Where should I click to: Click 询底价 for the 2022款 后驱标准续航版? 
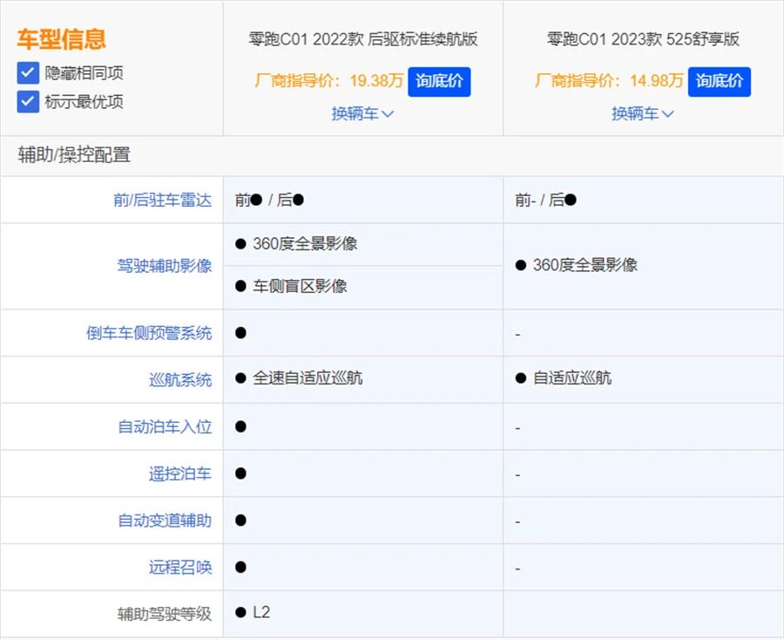click(439, 81)
